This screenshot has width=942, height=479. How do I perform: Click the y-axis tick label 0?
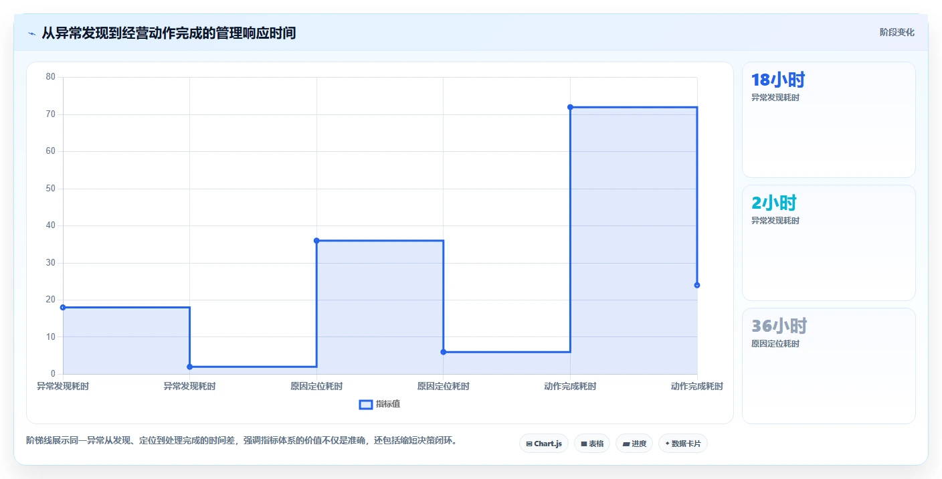coord(53,374)
